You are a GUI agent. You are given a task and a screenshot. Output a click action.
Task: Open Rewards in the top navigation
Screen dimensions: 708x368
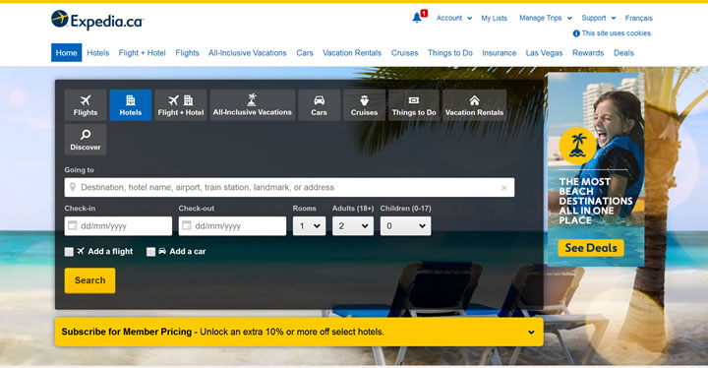[588, 53]
